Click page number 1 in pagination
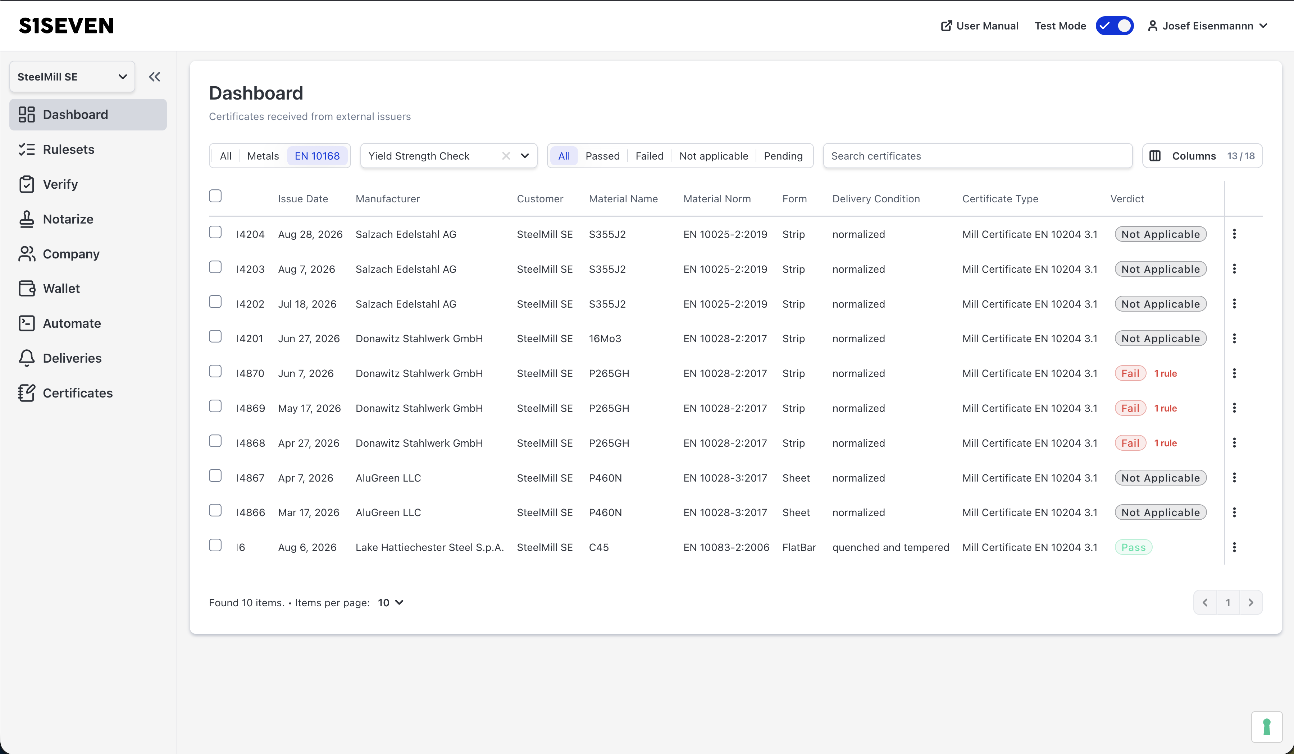The width and height of the screenshot is (1294, 754). 1228,603
